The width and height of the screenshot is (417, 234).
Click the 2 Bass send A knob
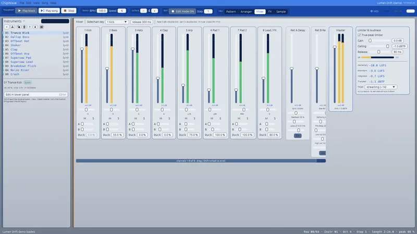107,124
